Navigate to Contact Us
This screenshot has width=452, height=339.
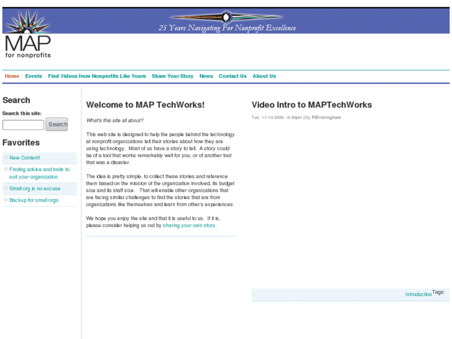pos(233,76)
